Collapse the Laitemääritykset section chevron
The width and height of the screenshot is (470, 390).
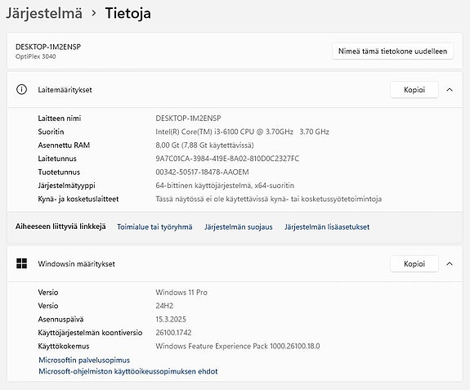coord(450,90)
